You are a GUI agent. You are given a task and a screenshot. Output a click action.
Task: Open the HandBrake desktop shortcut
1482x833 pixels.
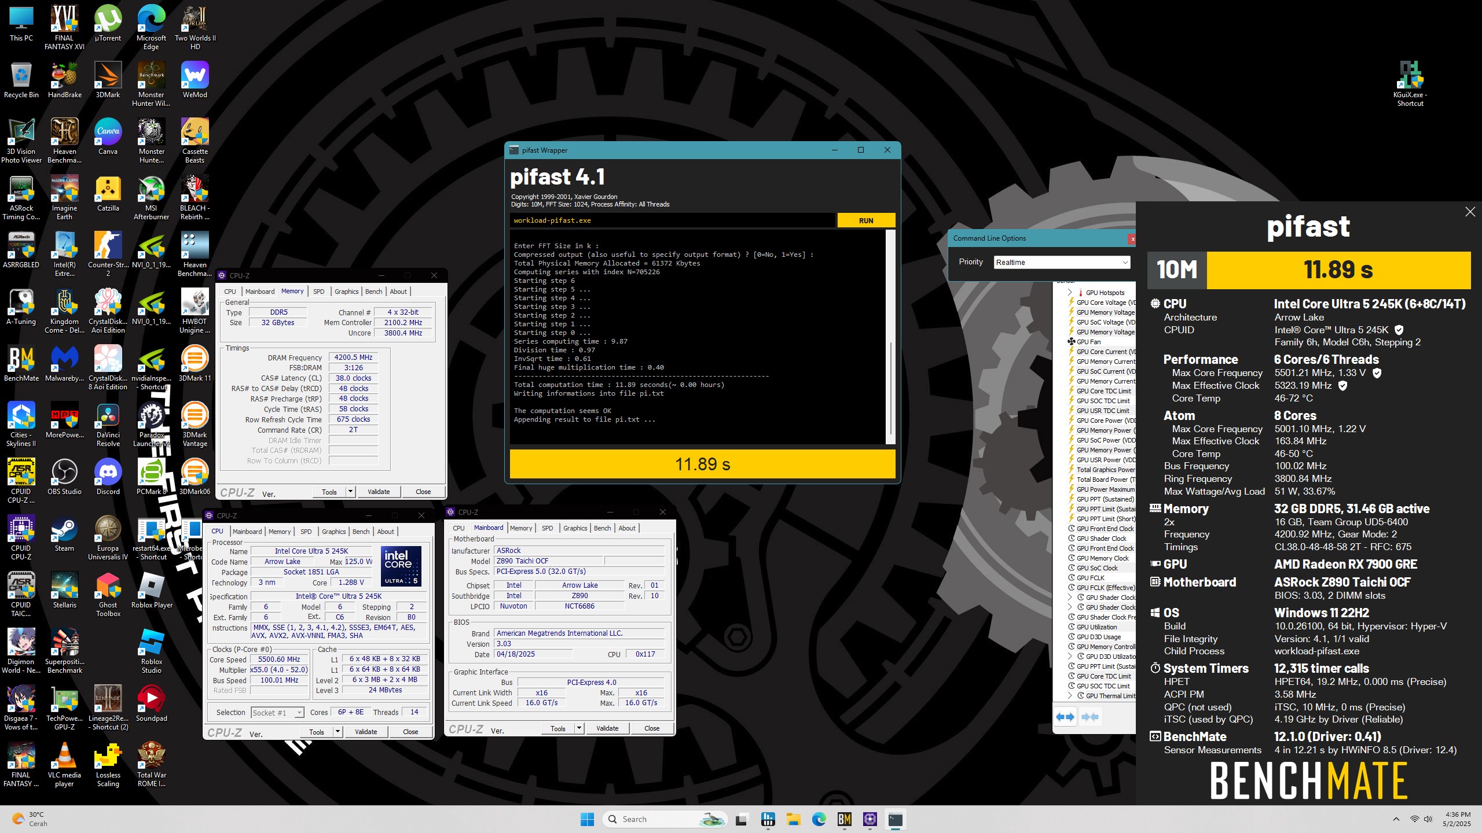[x=64, y=80]
